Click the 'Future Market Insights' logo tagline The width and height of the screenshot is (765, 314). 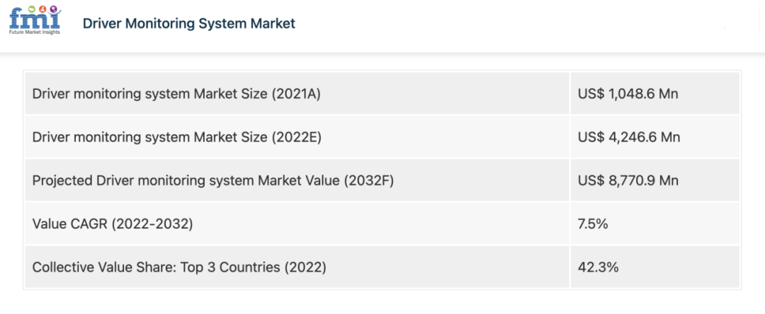pos(35,32)
